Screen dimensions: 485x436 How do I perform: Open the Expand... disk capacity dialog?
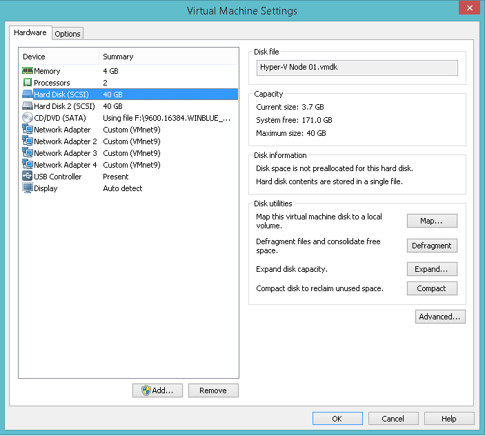[x=432, y=269]
